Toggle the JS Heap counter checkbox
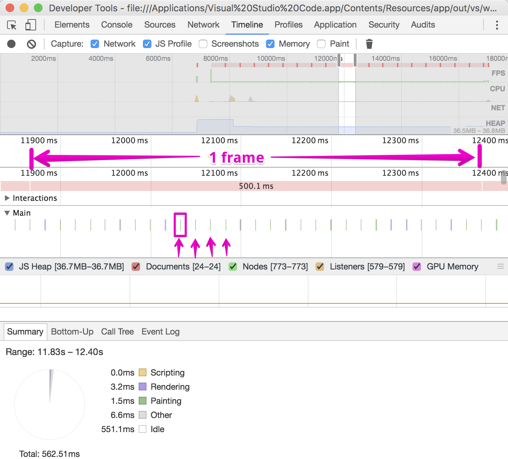508x459 pixels. click(x=10, y=267)
